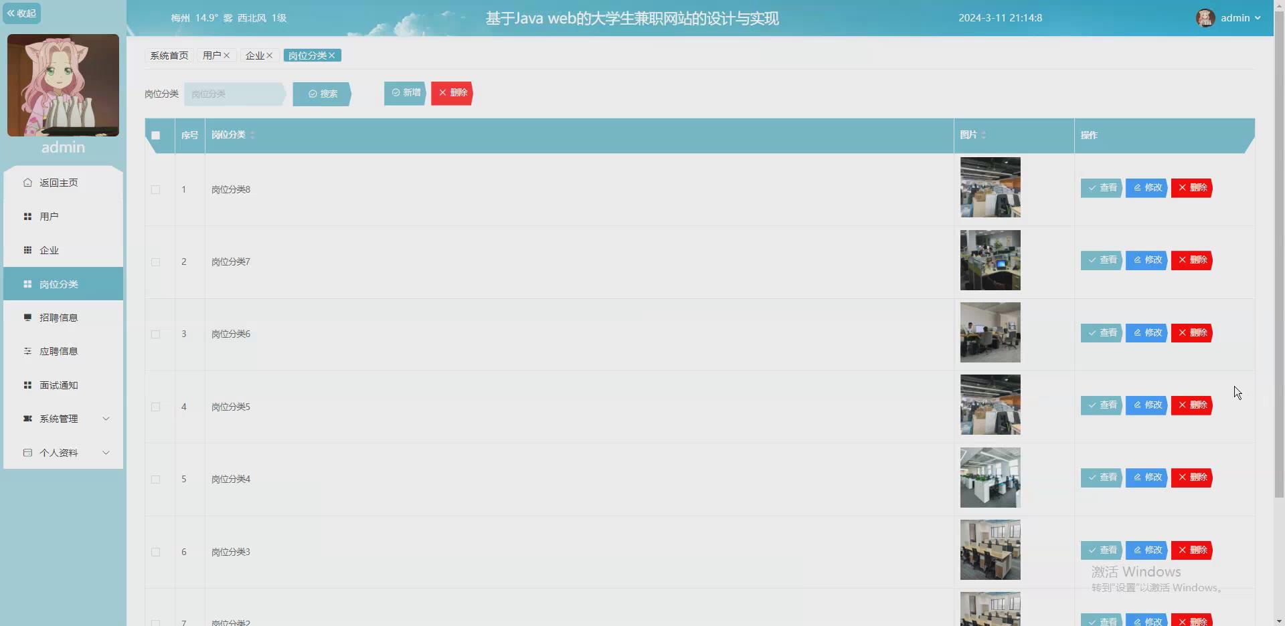Open 用户 menu in the sidebar
1285x626 pixels.
tap(63, 217)
